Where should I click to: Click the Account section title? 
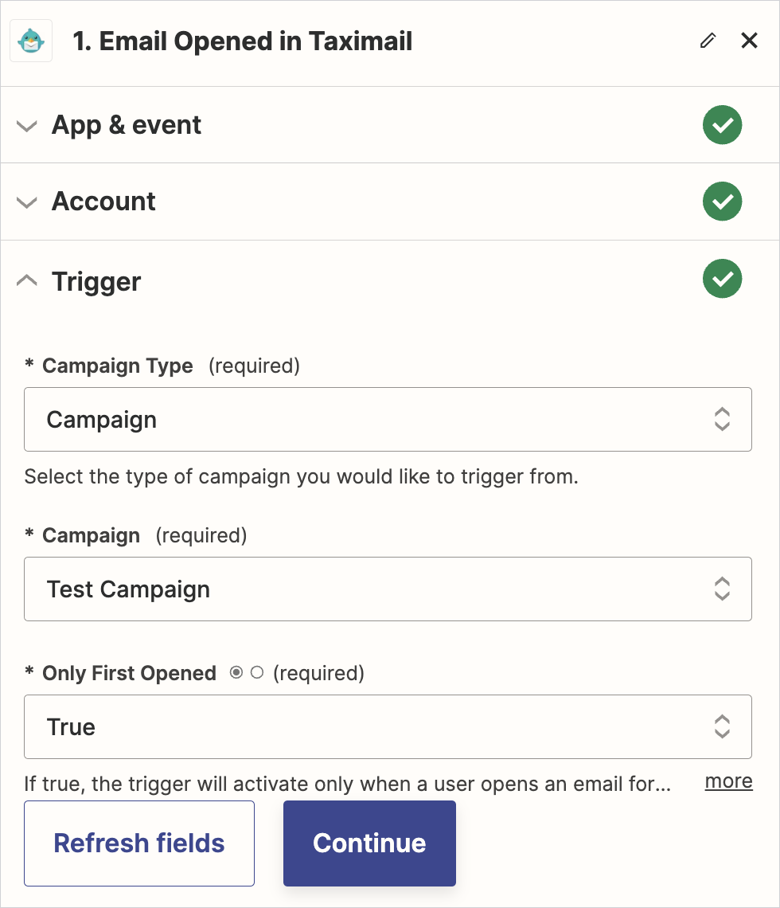[103, 202]
